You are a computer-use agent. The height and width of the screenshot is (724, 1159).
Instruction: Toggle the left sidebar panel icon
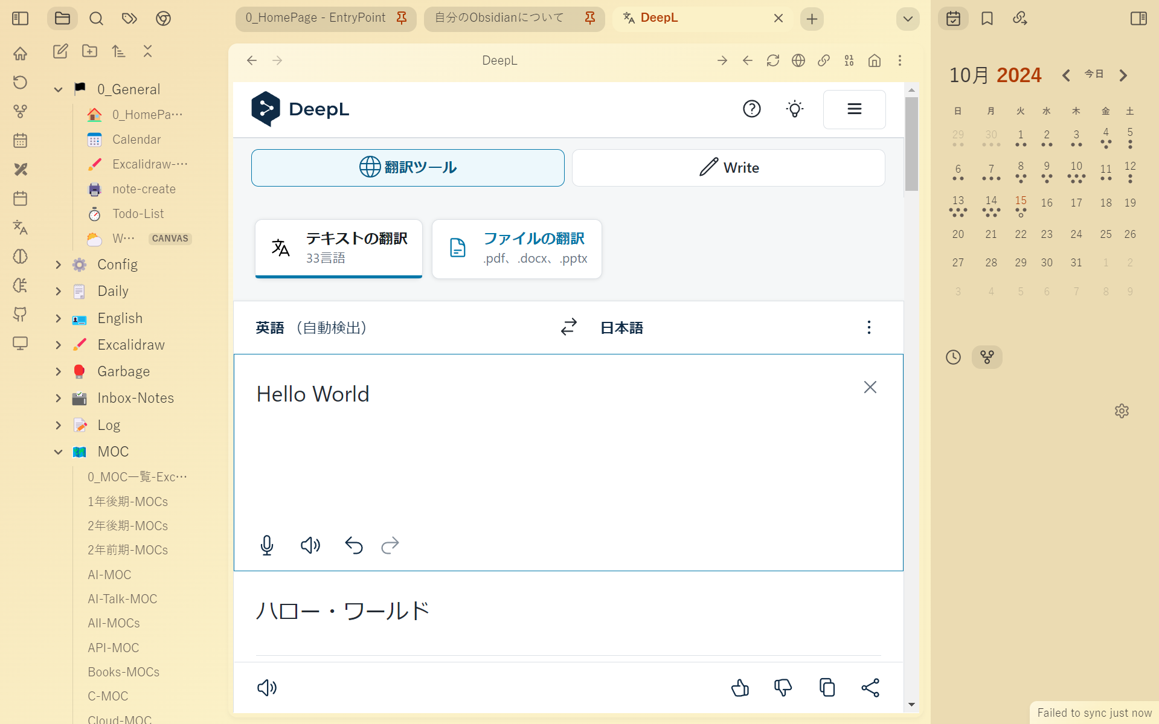pyautogui.click(x=20, y=18)
